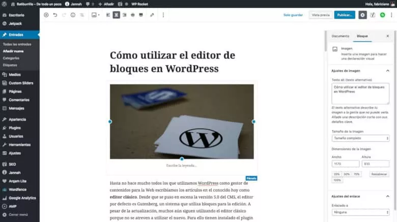Viewport: 397px width, 222px height.
Task: Align the image right
Action: pyautogui.click(x=125, y=15)
